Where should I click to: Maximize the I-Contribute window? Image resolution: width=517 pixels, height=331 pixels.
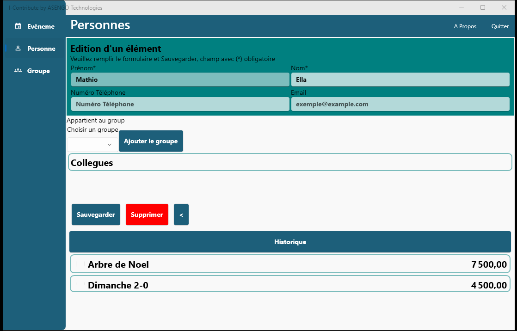tap(483, 7)
